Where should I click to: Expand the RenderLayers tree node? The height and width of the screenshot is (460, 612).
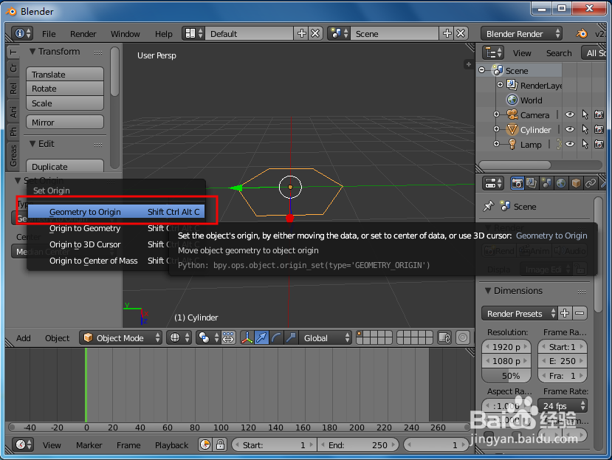[500, 85]
